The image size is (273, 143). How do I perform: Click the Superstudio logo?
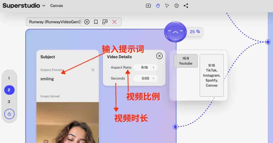[x=21, y=6]
